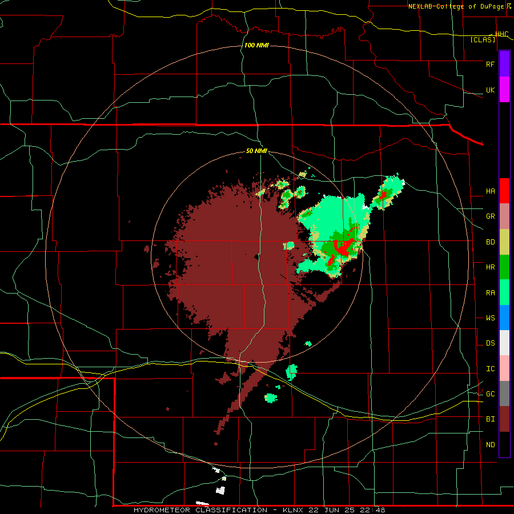Click the 22:48 time stamp
Screen dimensions: 514x514
point(372,510)
